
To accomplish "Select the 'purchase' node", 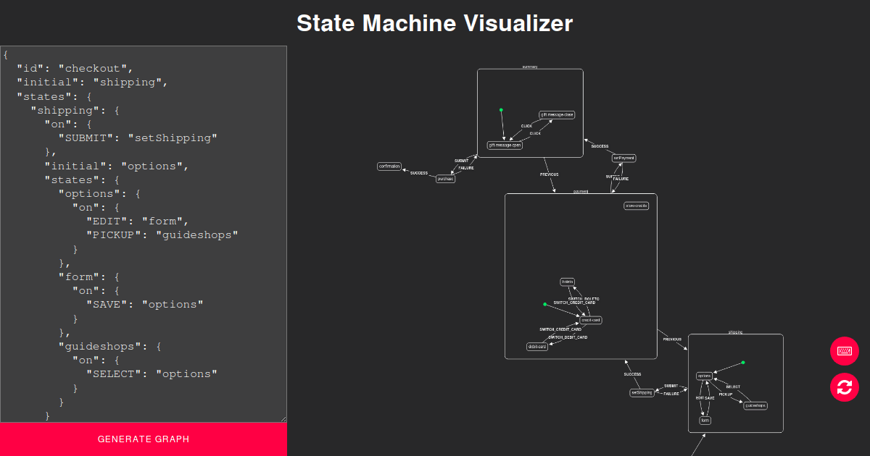I will [444, 179].
